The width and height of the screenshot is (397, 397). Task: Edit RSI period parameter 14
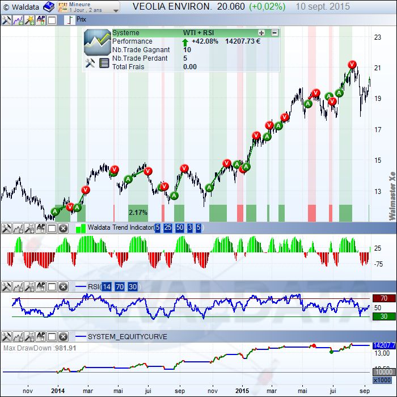pyautogui.click(x=107, y=287)
